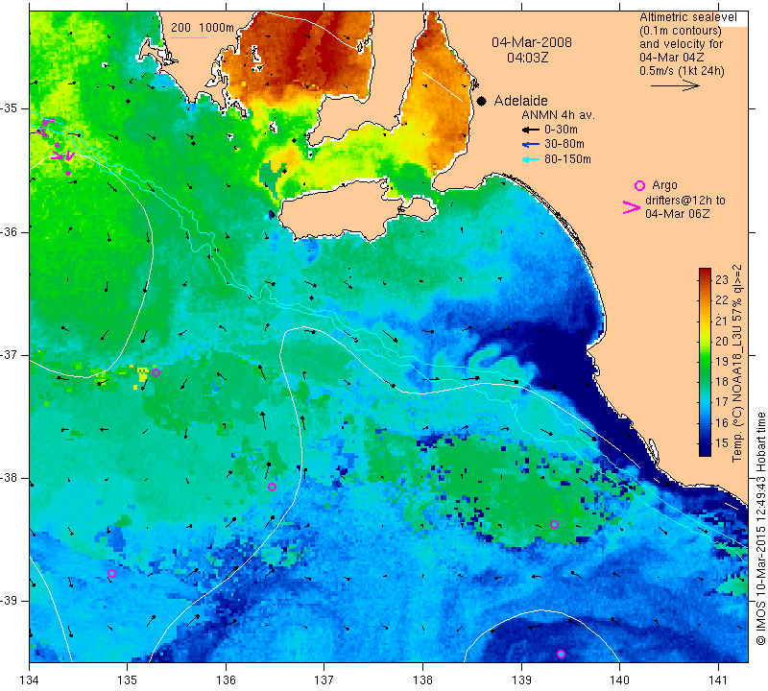Click the "ANMN 4h av." legend heading
Screen dimensions: 768x691
coord(558,115)
